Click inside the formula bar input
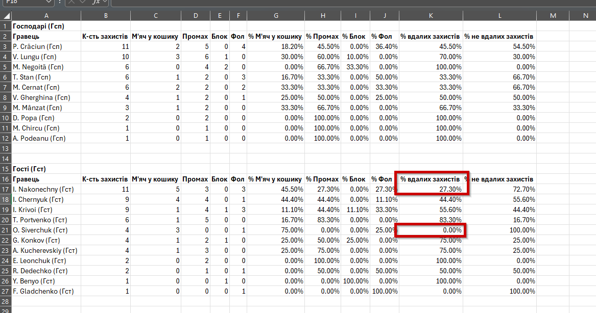596x313 pixels. 353,2
